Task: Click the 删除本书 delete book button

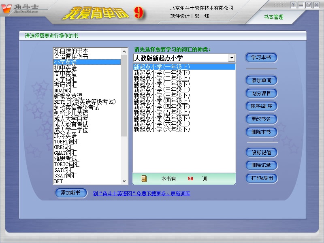Action: [x=260, y=132]
